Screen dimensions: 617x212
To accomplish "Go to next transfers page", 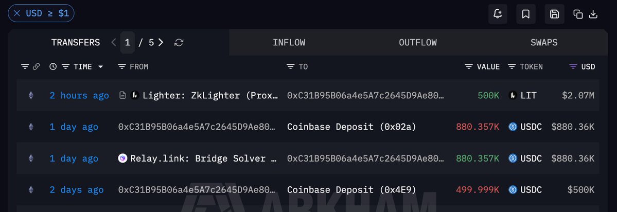I will coord(161,43).
